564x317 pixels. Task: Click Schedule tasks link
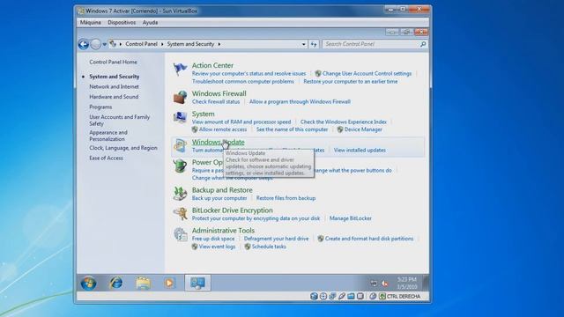click(x=269, y=247)
